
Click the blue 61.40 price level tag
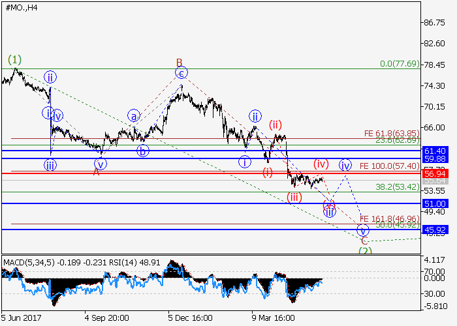pyautogui.click(x=434, y=151)
